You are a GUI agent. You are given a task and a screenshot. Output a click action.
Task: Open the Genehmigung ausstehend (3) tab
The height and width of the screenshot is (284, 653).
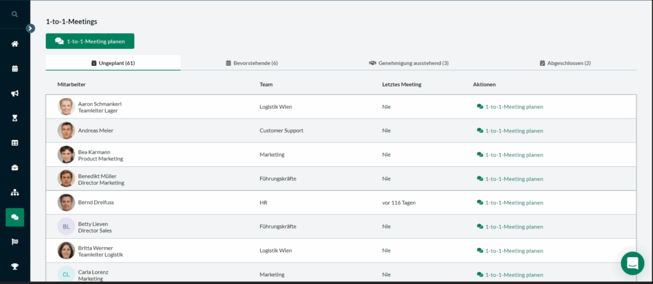coord(409,63)
